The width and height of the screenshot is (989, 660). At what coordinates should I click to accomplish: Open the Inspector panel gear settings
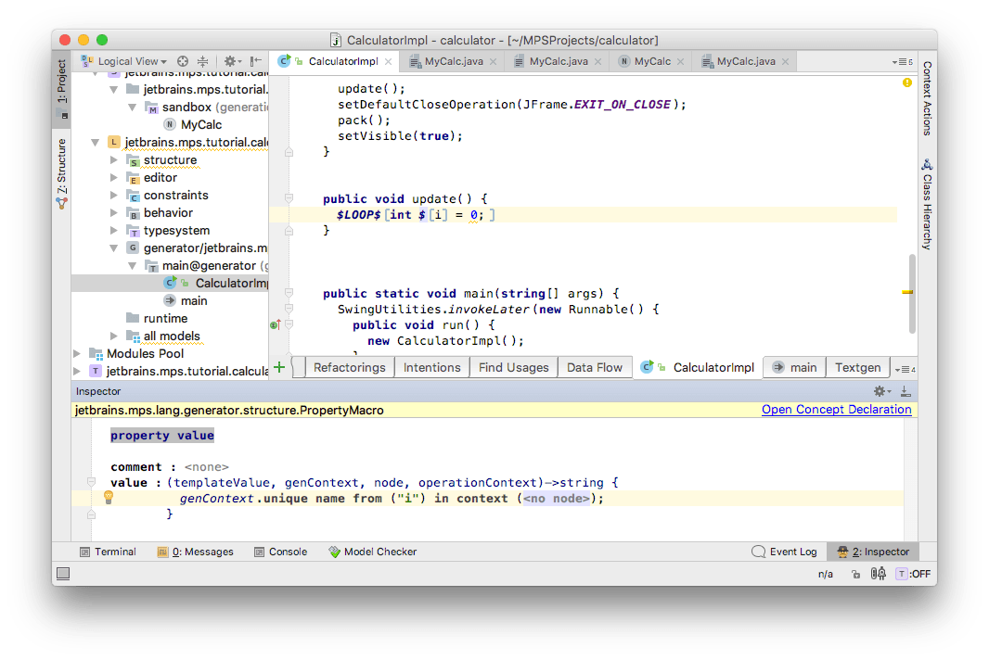pos(880,392)
